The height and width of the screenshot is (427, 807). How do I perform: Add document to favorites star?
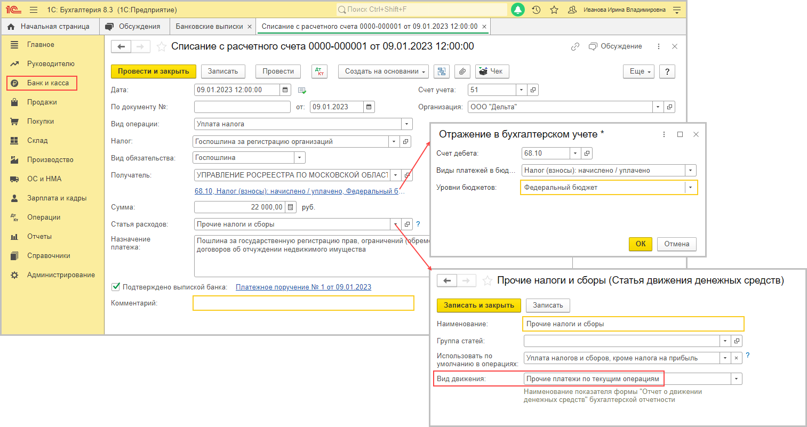(x=161, y=47)
